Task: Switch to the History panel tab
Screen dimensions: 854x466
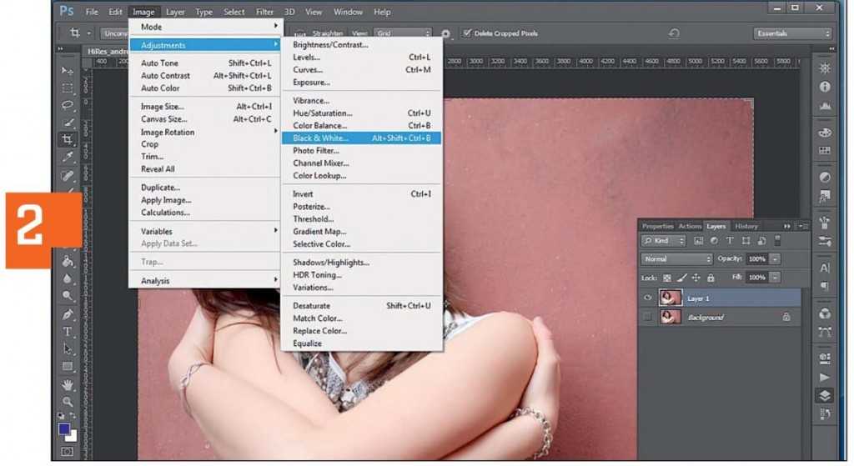Action: click(746, 226)
